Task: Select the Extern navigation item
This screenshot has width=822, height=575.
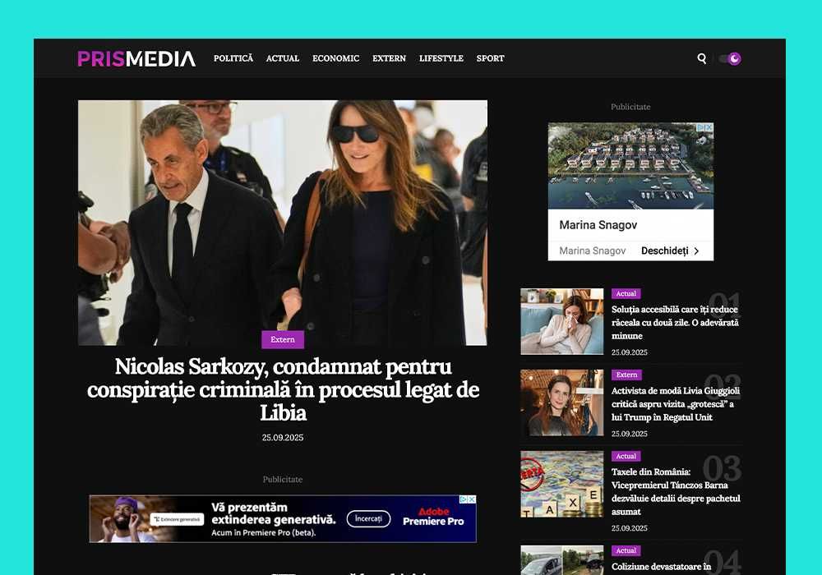Action: pos(389,58)
